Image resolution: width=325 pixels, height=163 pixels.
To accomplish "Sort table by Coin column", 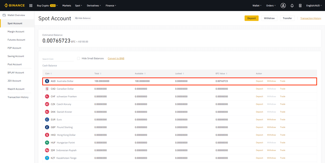I will pyautogui.click(x=48, y=74).
